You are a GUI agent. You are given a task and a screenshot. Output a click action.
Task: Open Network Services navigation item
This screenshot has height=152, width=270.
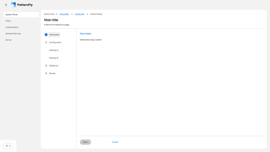coord(21,33)
